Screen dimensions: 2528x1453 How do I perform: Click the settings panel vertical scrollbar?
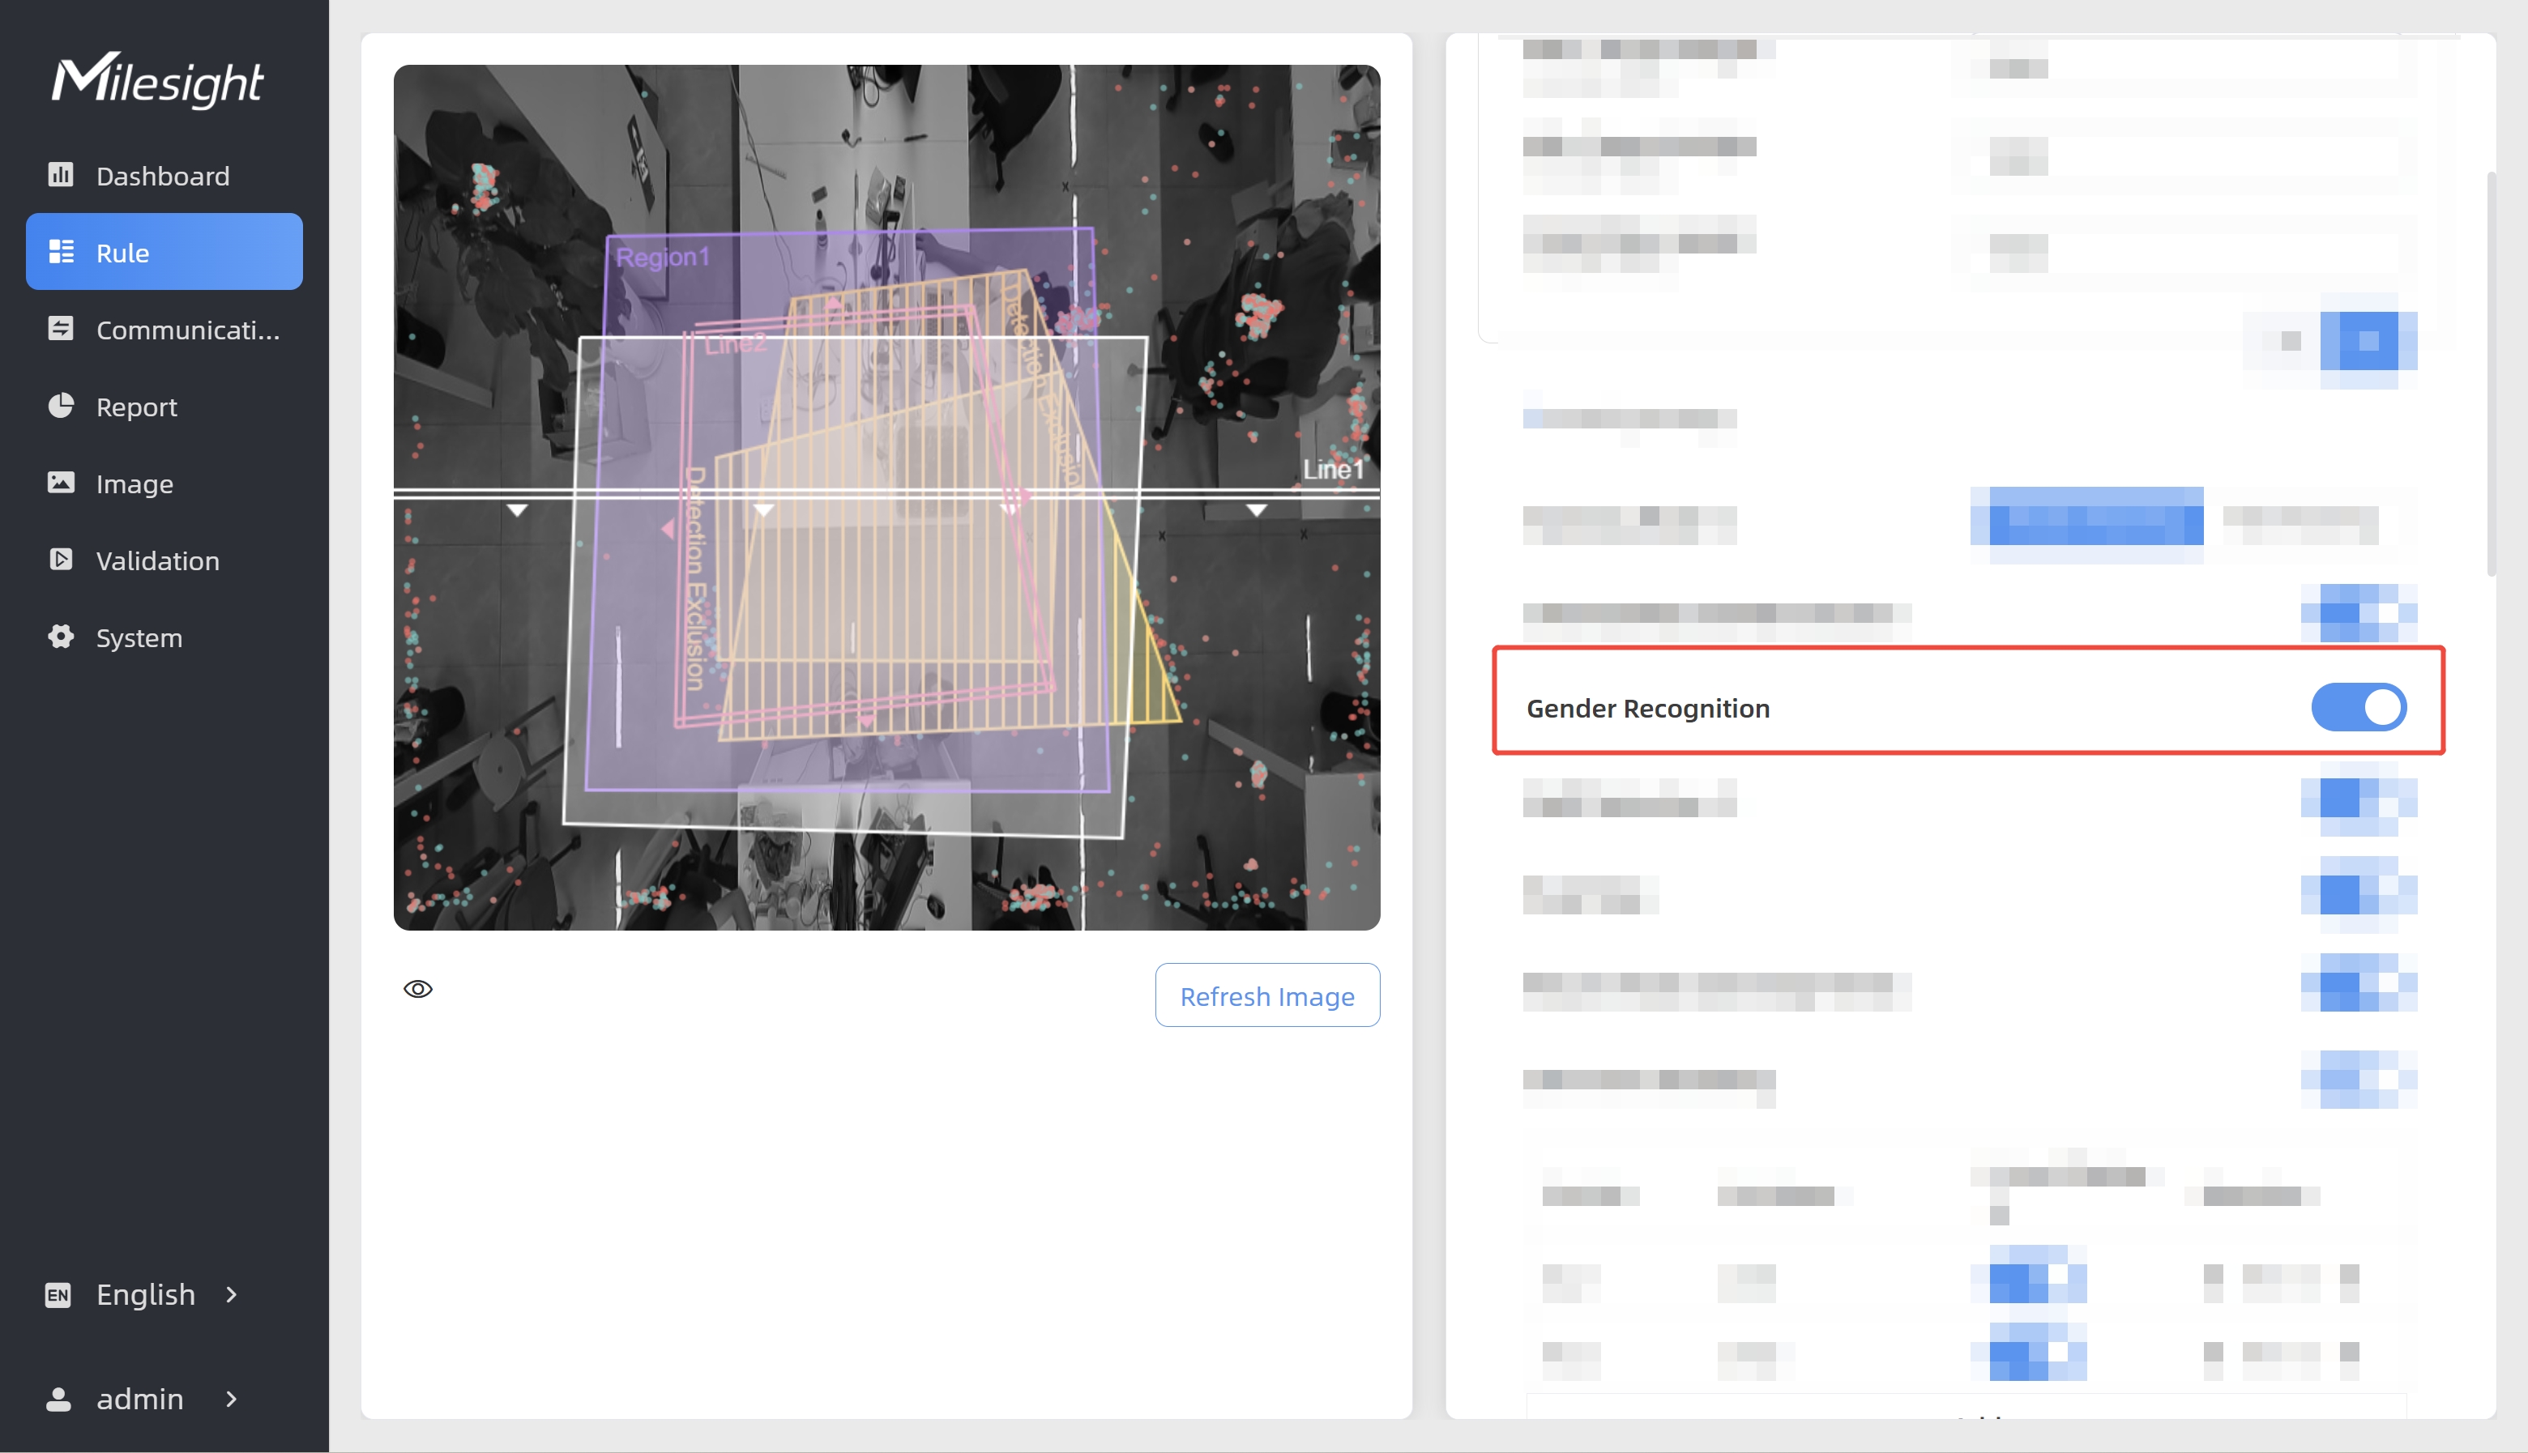click(2491, 374)
